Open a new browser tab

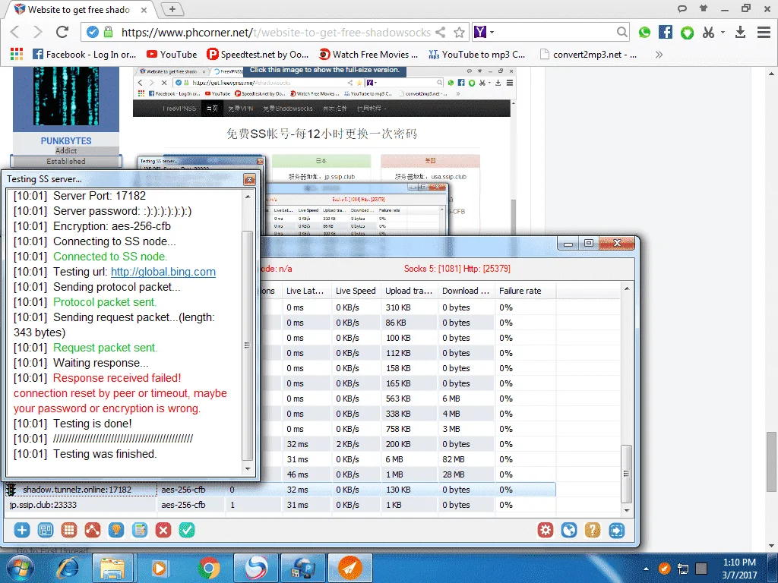[172, 9]
